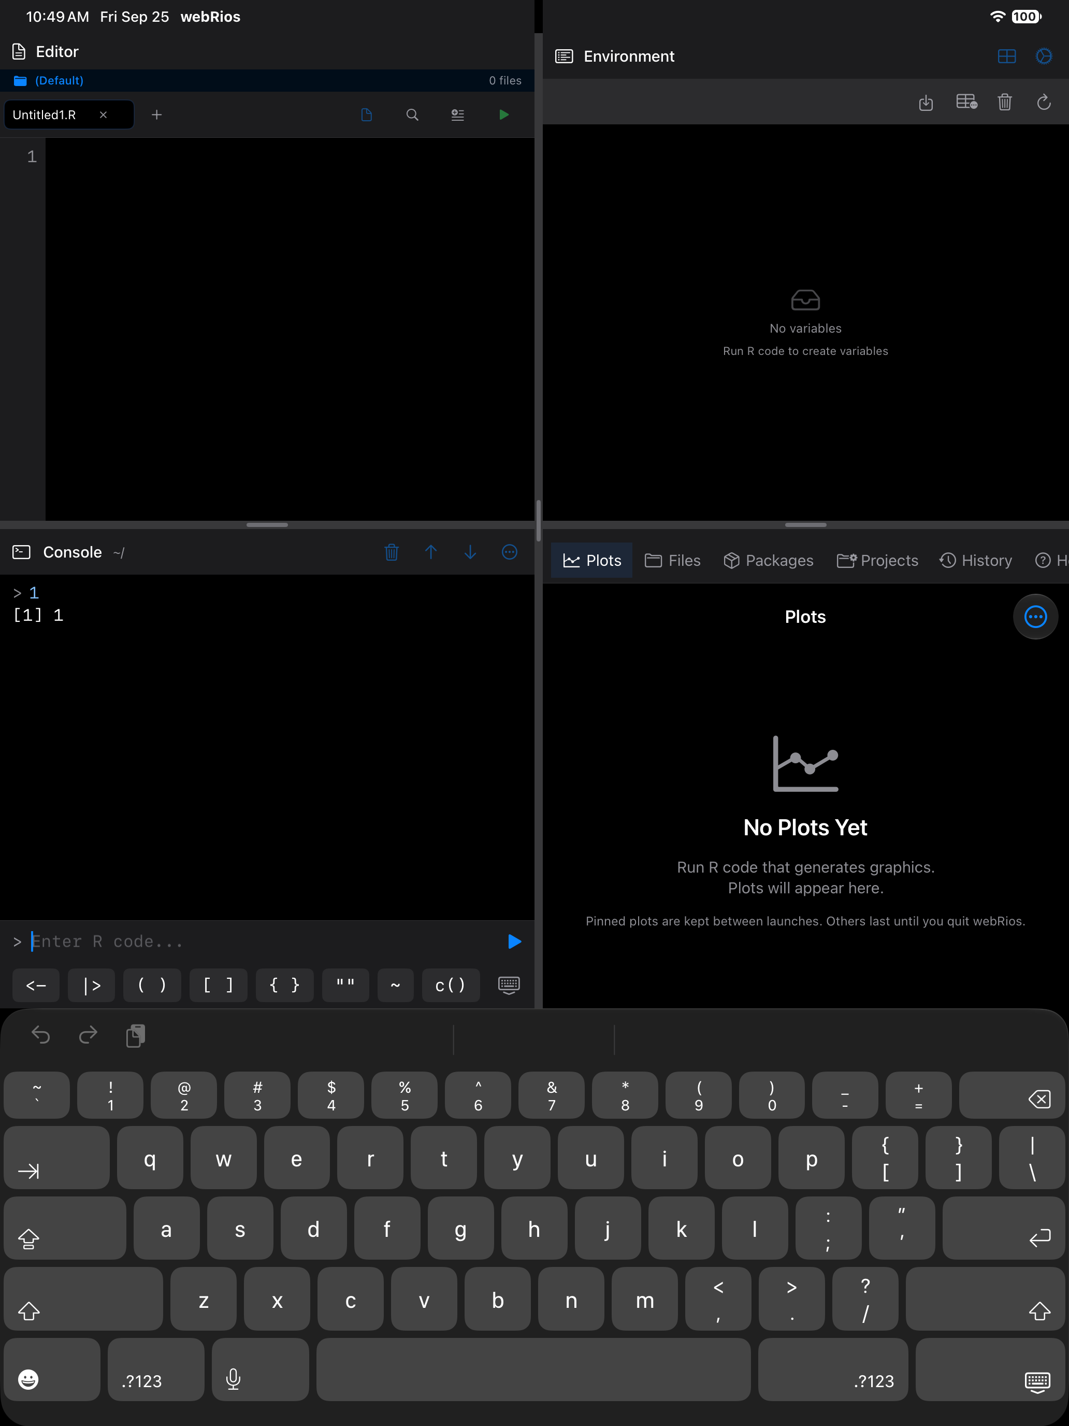Screen dimensions: 1069x1426
Task: Insert the c() snippet
Action: pyautogui.click(x=451, y=985)
